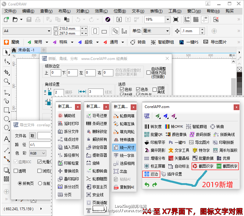Select the Zoom magnifier tool

click(x=6, y=81)
